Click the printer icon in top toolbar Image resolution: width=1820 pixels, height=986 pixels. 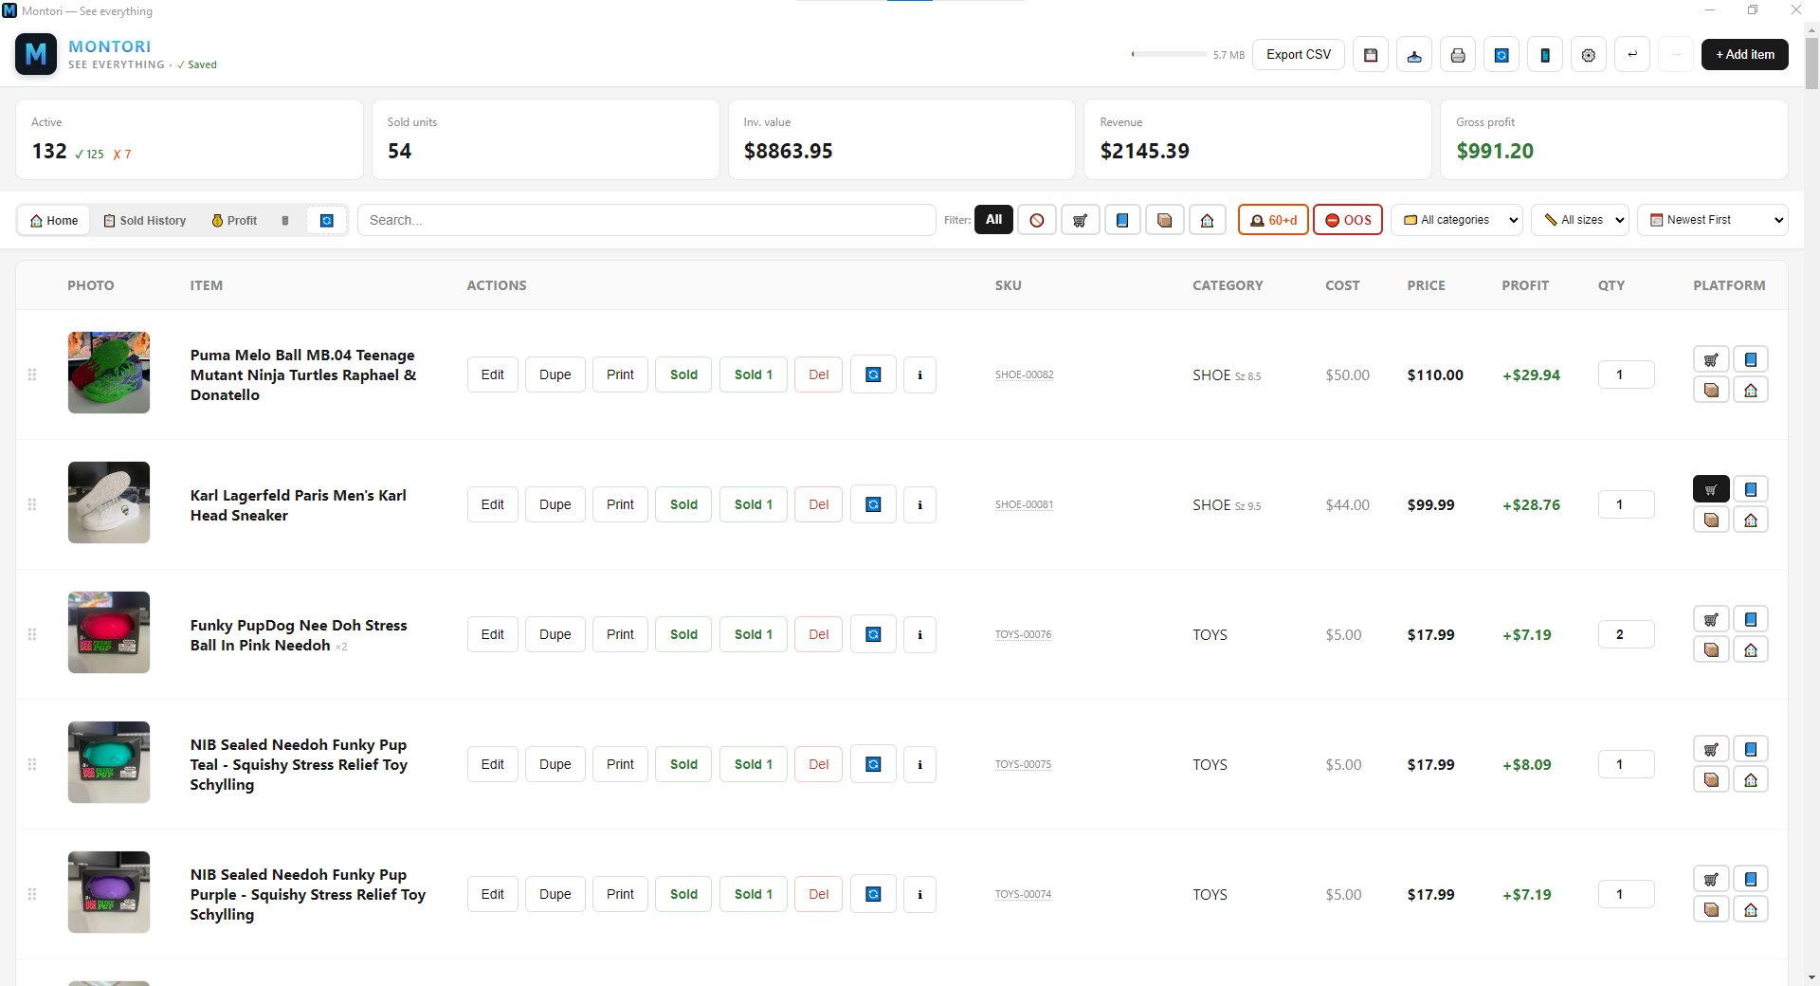(1458, 55)
